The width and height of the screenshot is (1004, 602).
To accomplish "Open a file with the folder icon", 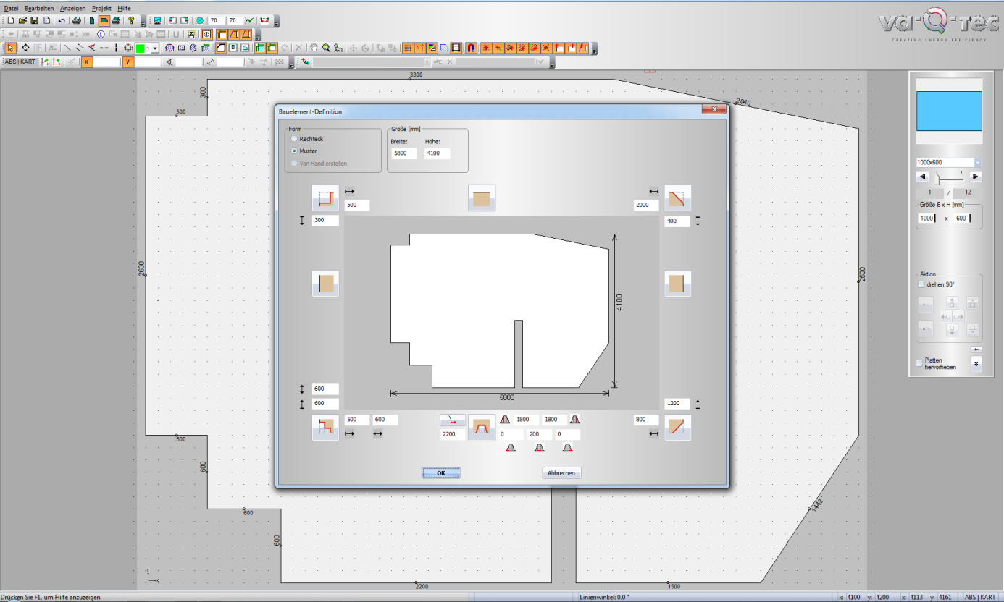I will (x=22, y=20).
